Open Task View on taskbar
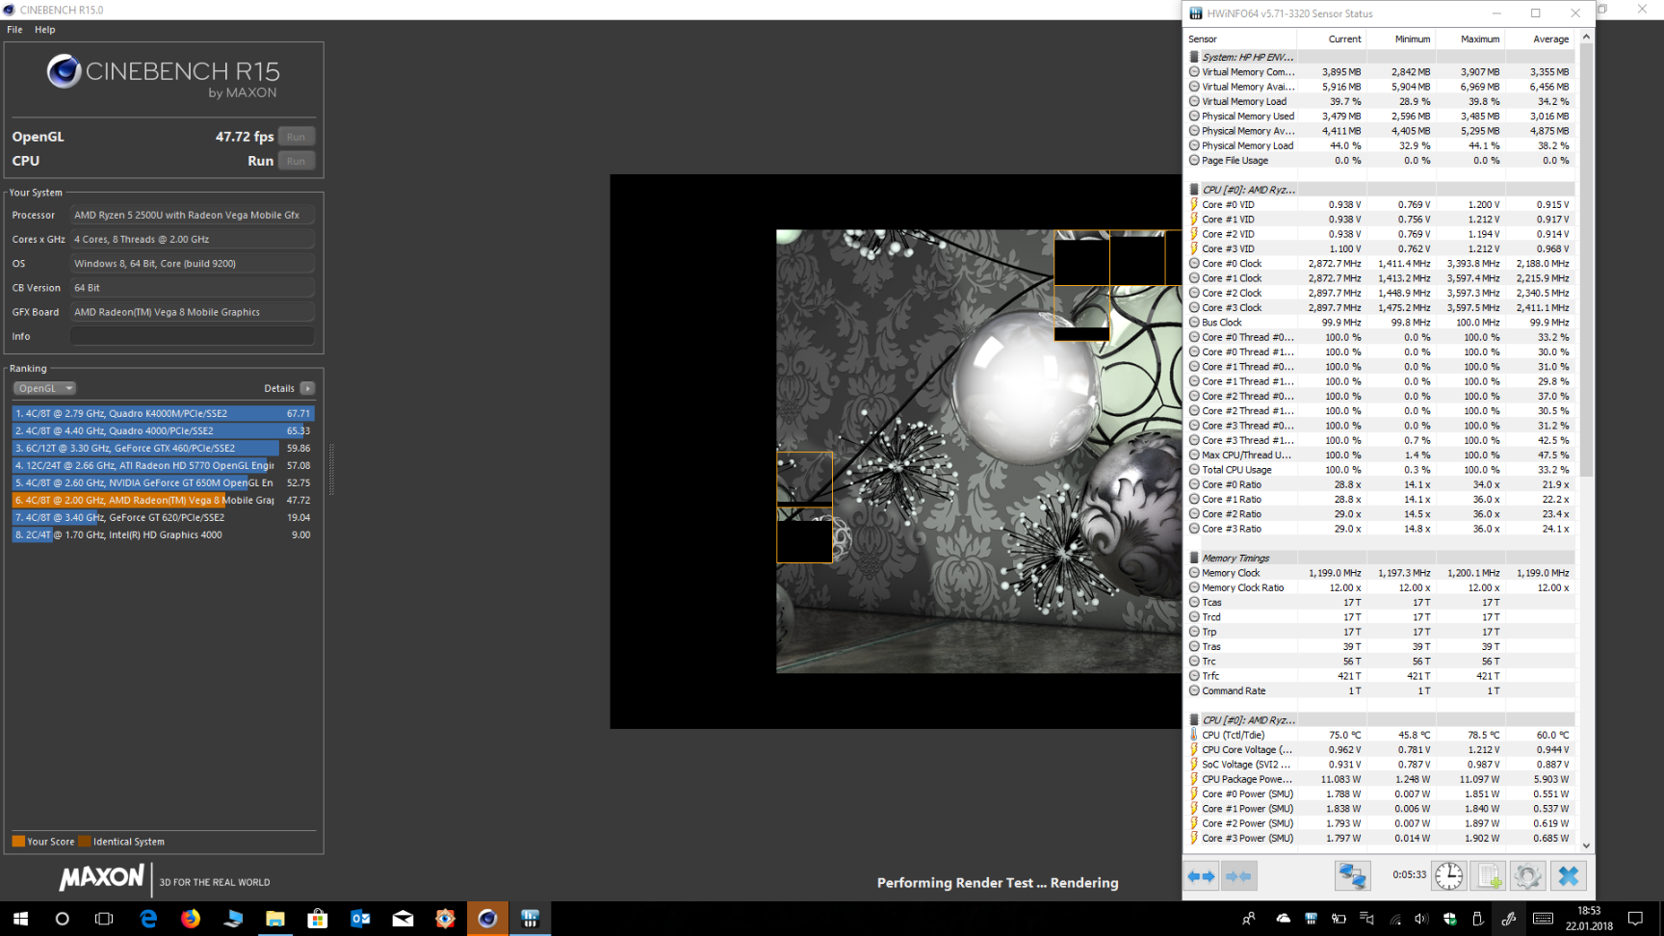The height and width of the screenshot is (936, 1664). (104, 919)
